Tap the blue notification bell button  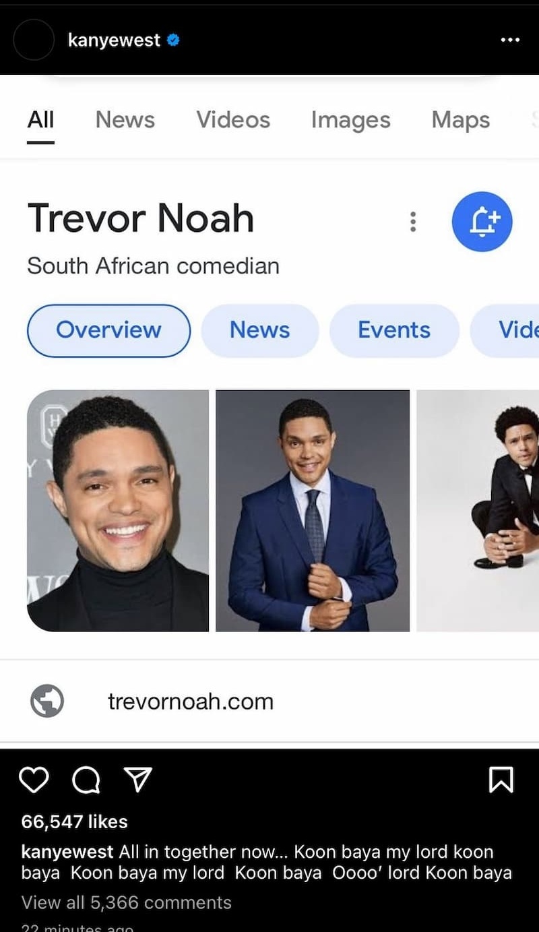pyautogui.click(x=482, y=222)
